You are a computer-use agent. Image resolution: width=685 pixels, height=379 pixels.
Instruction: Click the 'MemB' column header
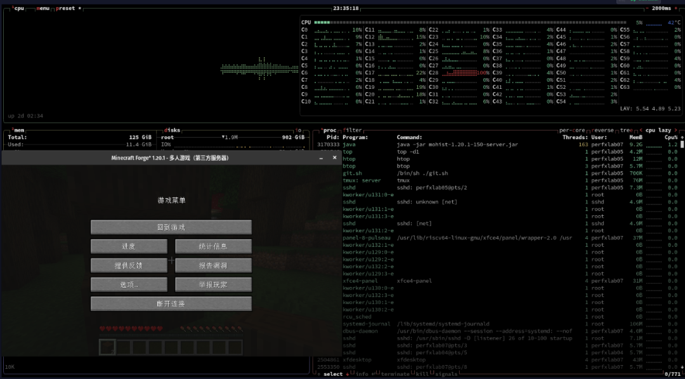click(x=636, y=137)
